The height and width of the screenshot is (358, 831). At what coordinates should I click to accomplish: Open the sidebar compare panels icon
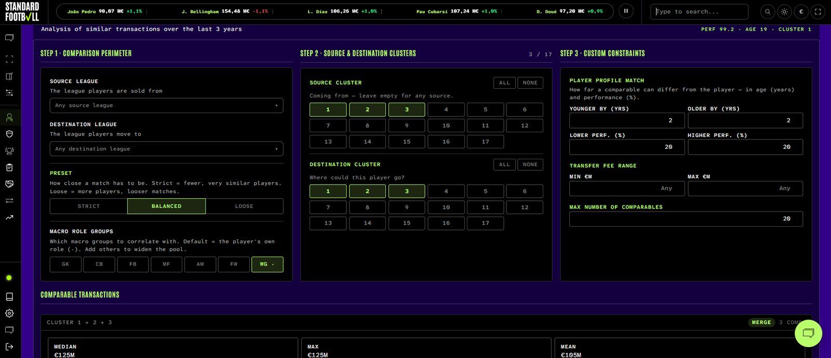coord(9,76)
